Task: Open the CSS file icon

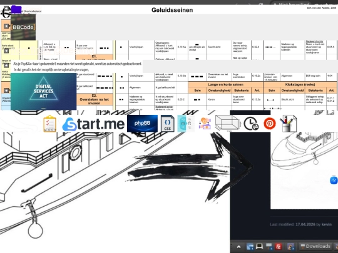Action: click(x=168, y=124)
